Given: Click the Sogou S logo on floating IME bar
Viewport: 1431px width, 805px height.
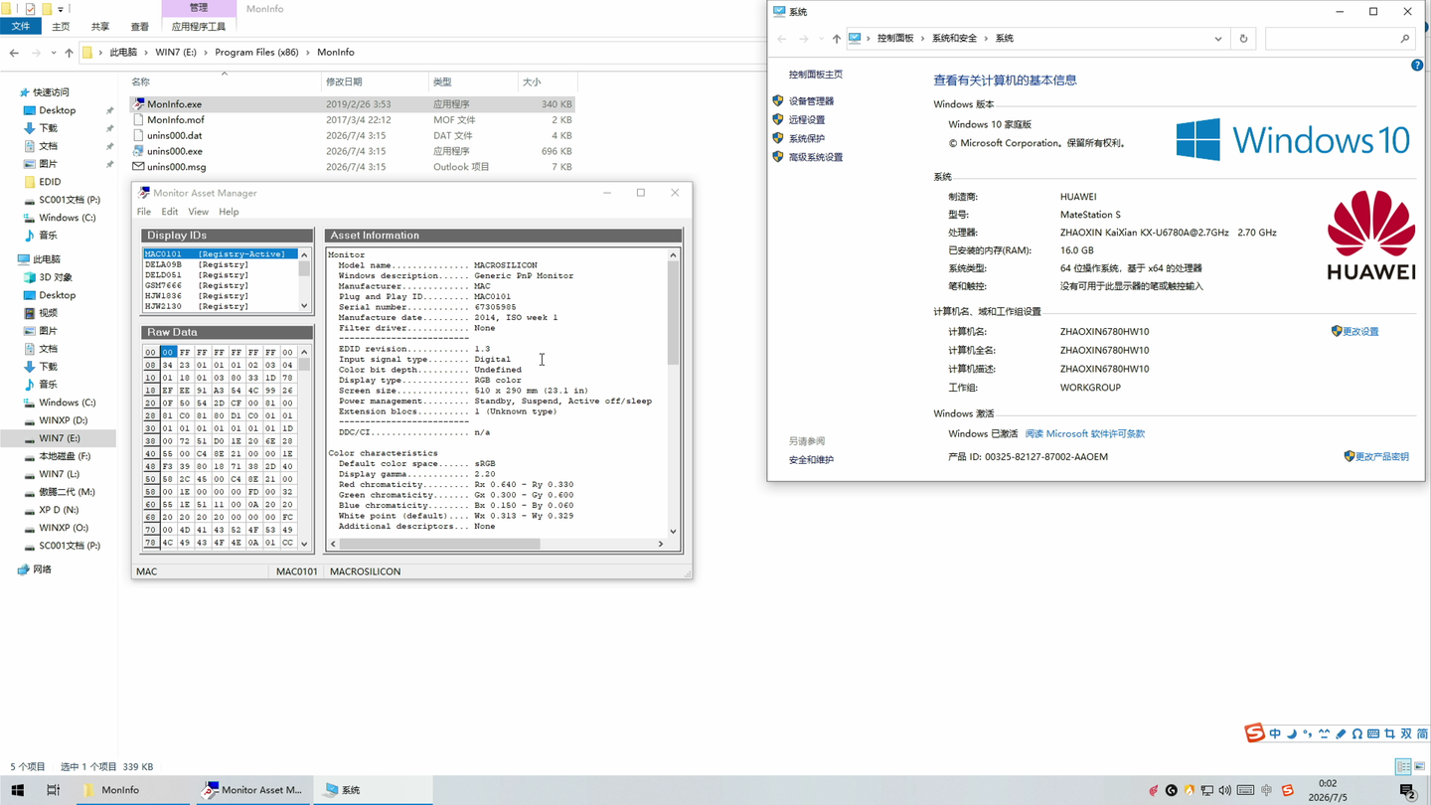Looking at the screenshot, I should (1255, 733).
